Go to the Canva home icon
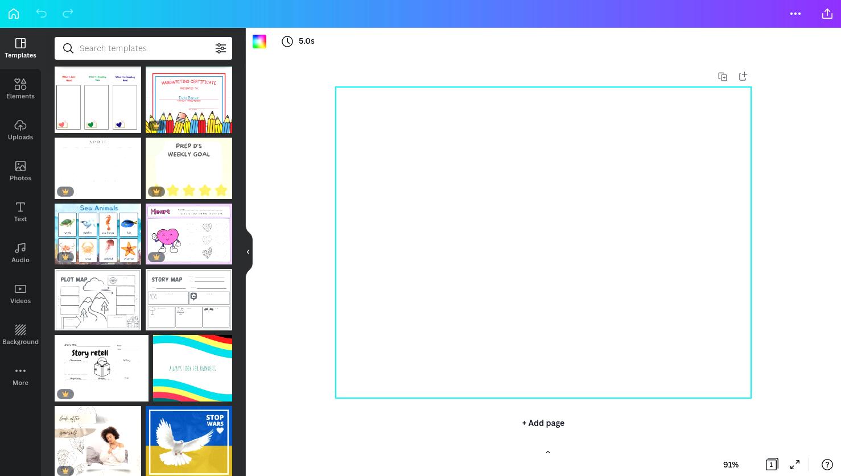Screen dimensions: 841x476 click(x=14, y=14)
